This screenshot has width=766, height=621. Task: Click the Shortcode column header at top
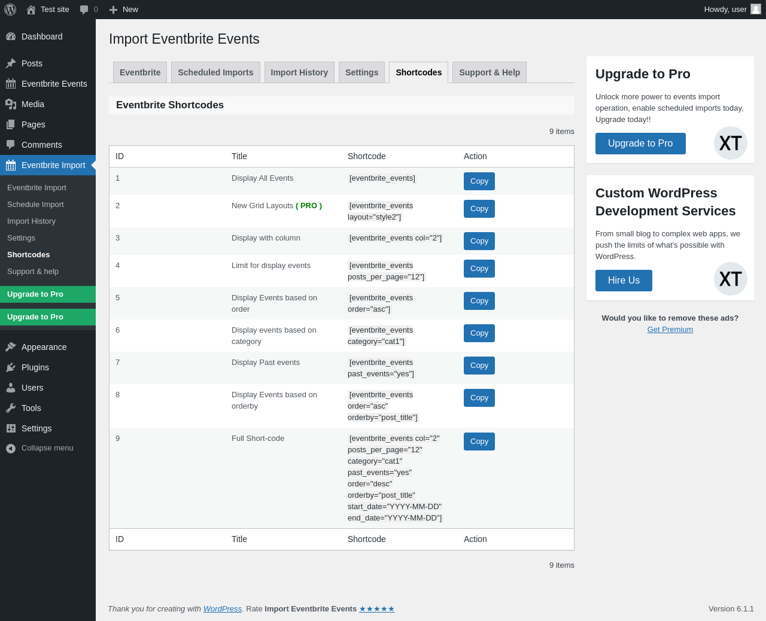point(367,156)
